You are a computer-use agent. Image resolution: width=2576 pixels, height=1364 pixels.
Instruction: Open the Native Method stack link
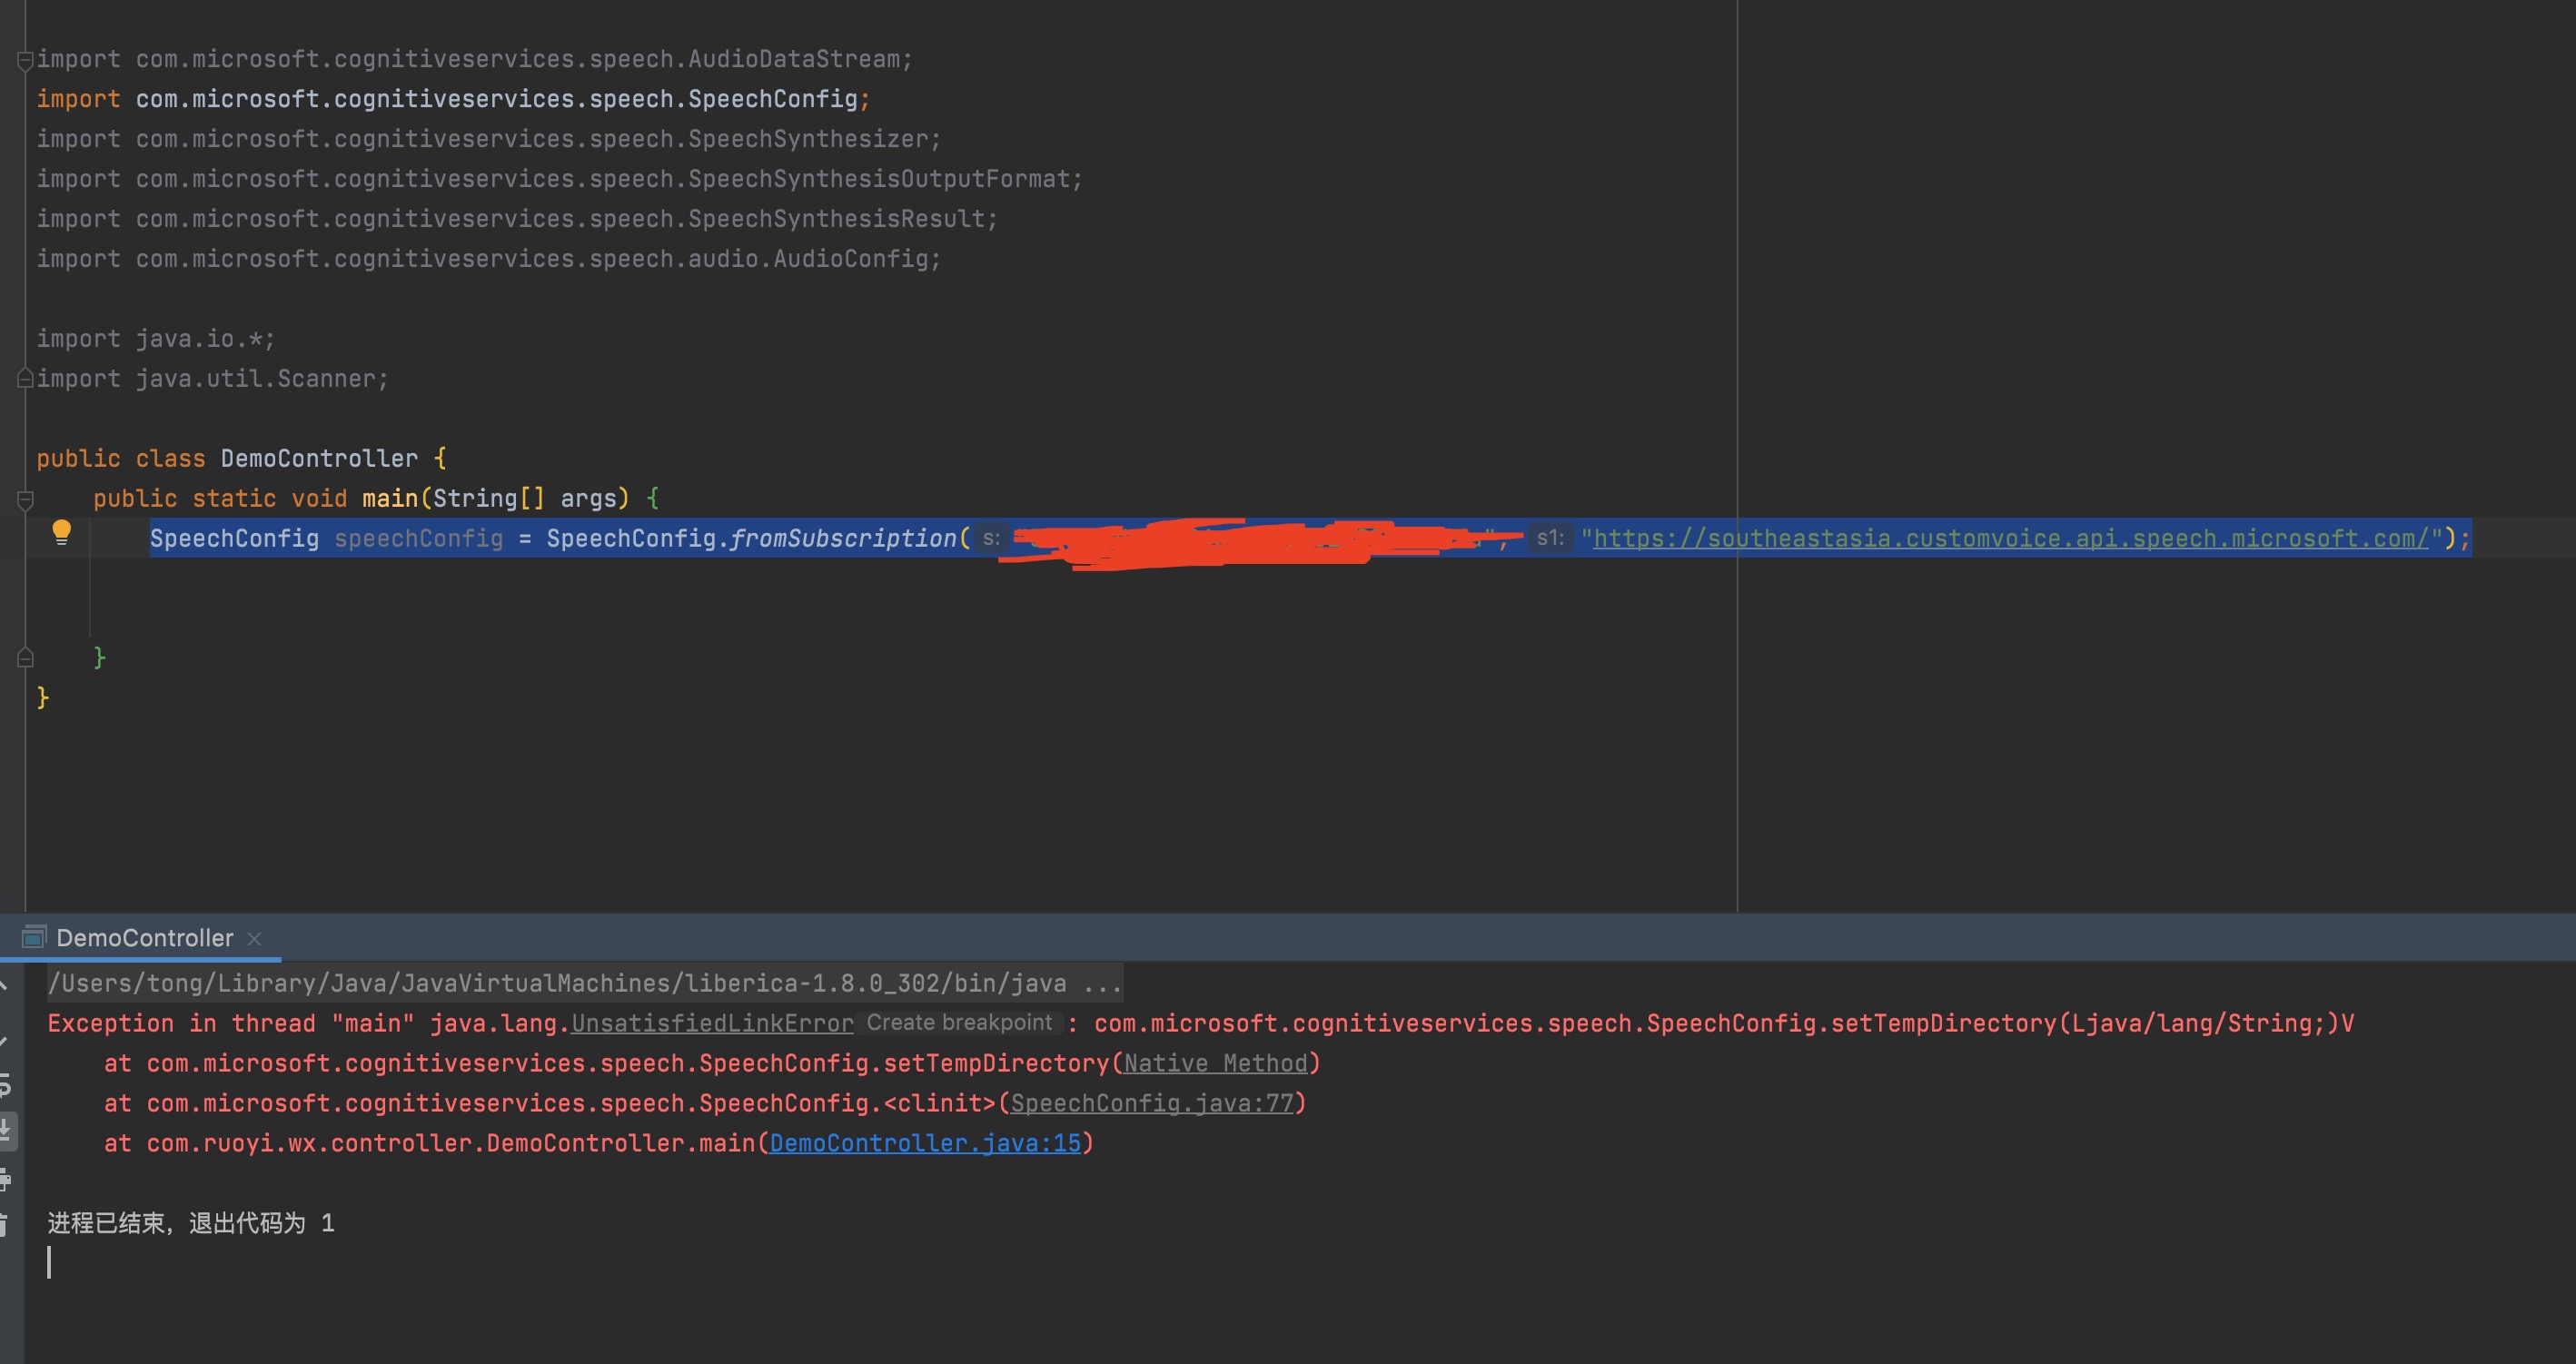point(1215,1063)
